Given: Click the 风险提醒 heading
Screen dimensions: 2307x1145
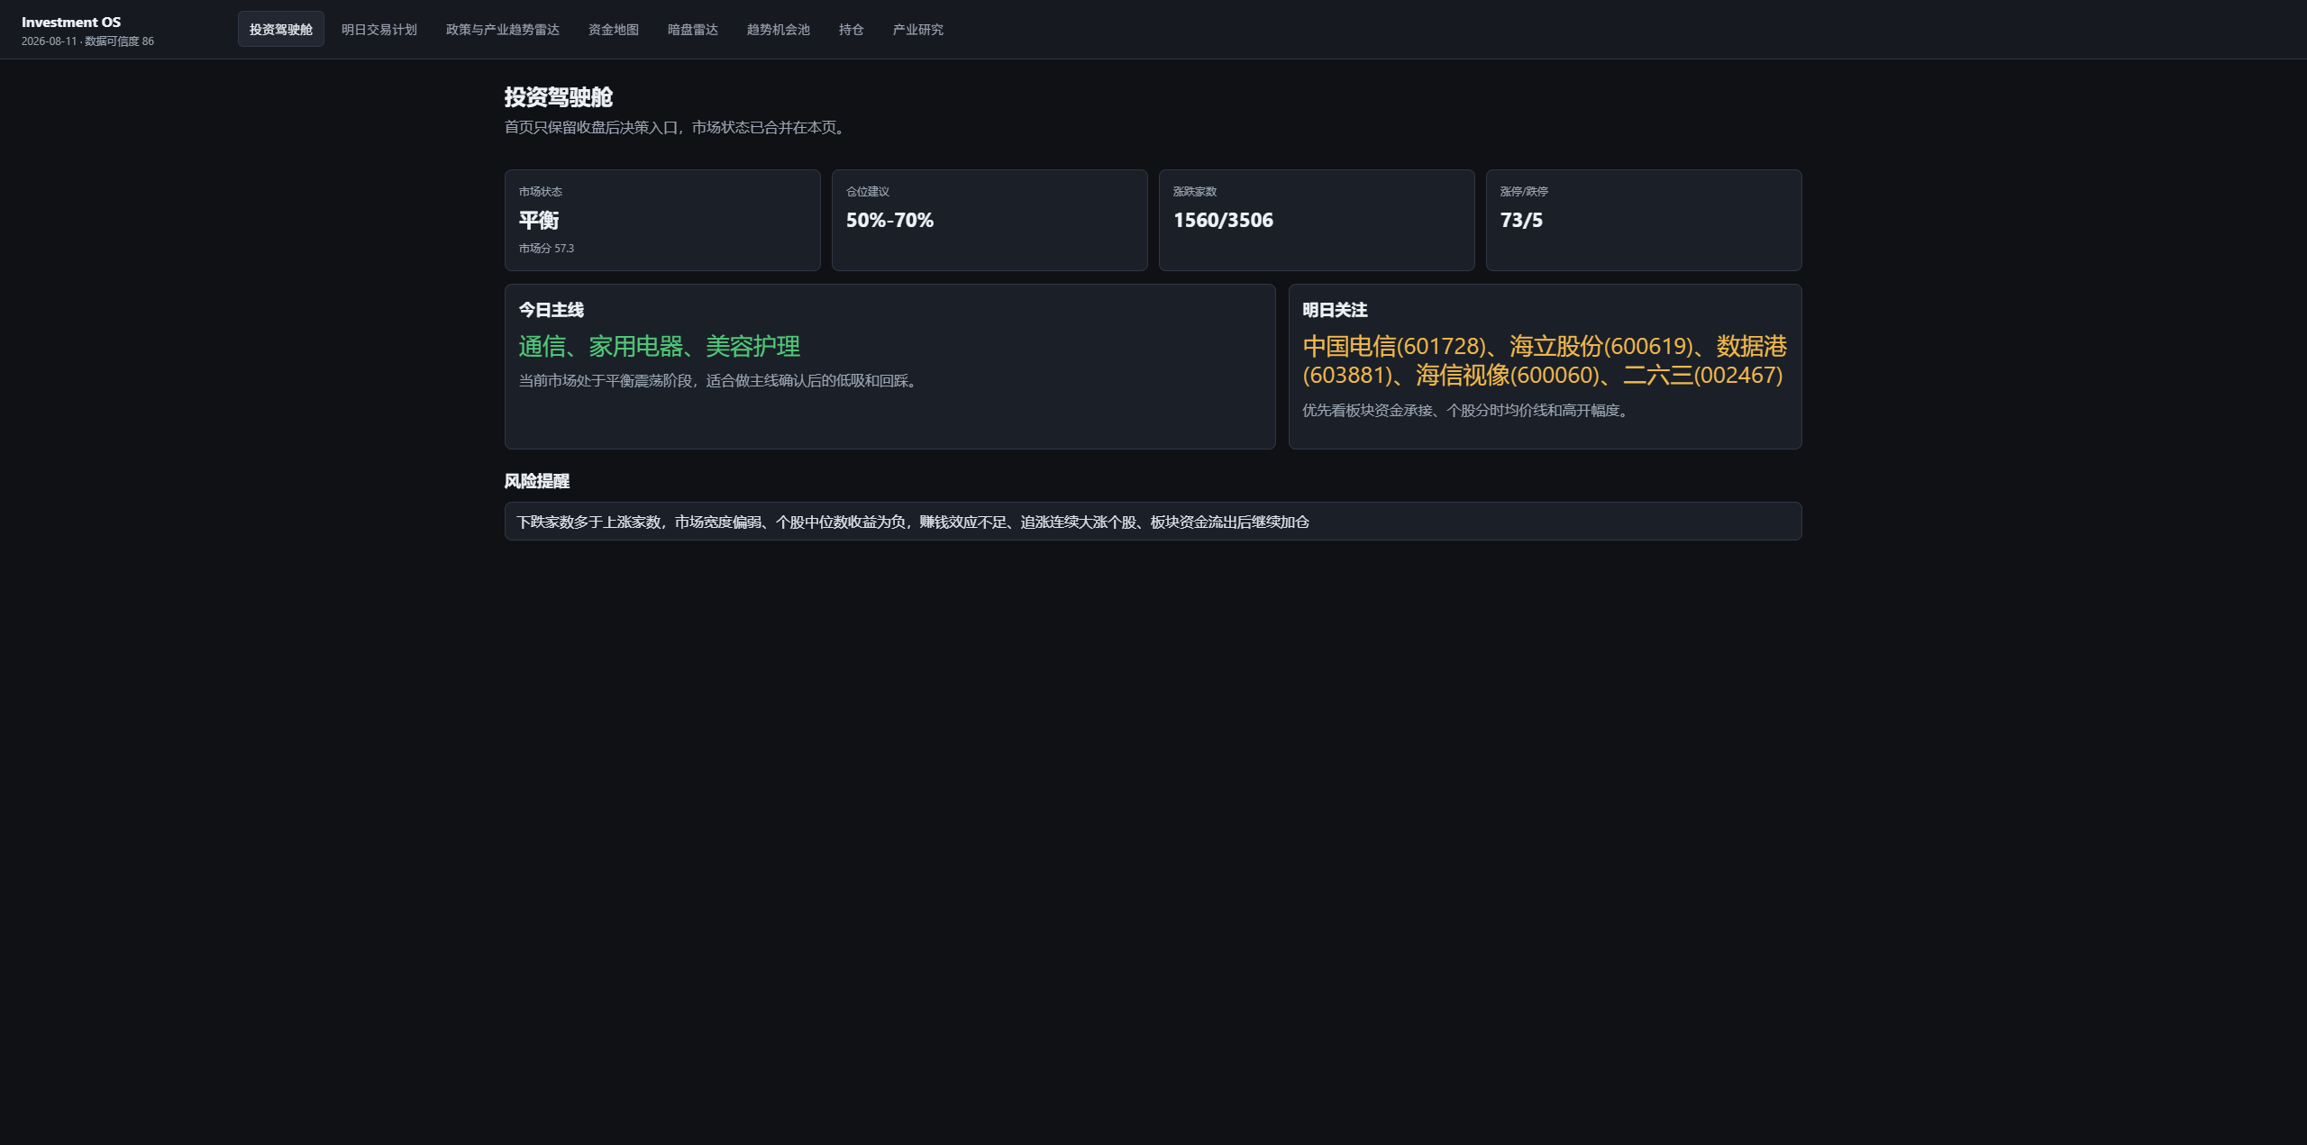Looking at the screenshot, I should 537,481.
